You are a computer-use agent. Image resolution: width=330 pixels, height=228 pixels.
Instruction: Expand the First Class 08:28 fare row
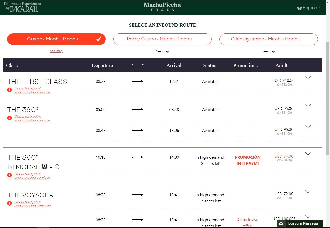pyautogui.click(x=308, y=78)
